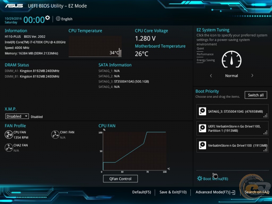Click disk icon of UEFI Verbatim boot item
Image resolution: width=272 pixels, height=204 pixels.
[202, 128]
